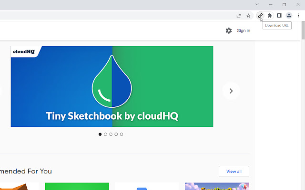The height and width of the screenshot is (190, 305).
Task: Close the browser window
Action: point(298,4)
